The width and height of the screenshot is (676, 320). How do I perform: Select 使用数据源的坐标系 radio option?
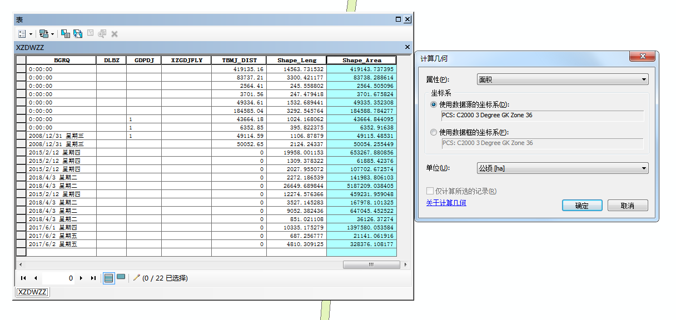434,104
